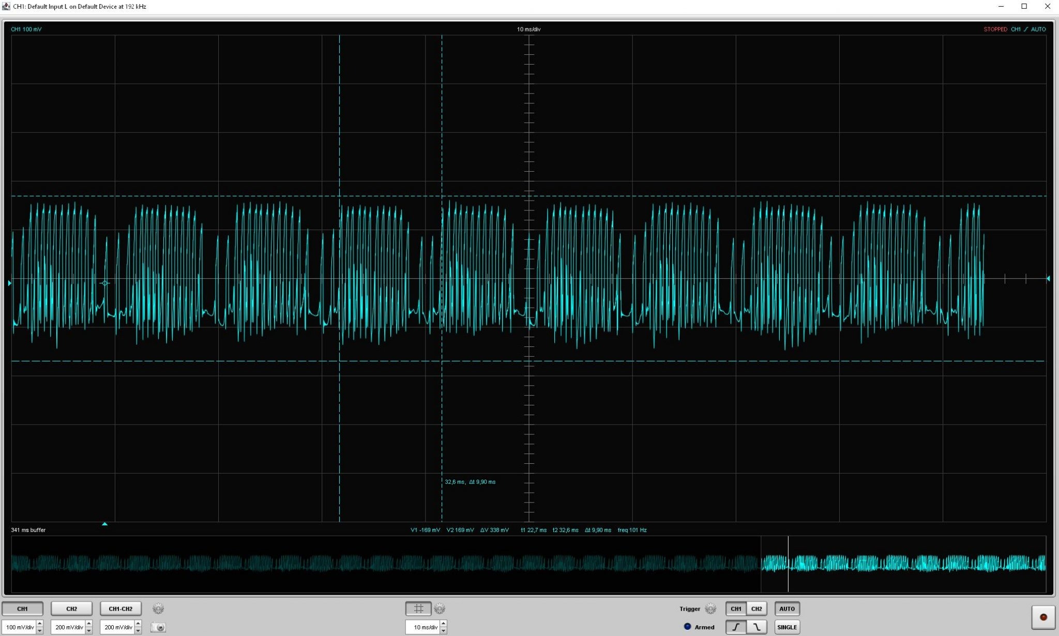Toggle the CH1 channel display button
The width and height of the screenshot is (1059, 636).
pos(22,609)
